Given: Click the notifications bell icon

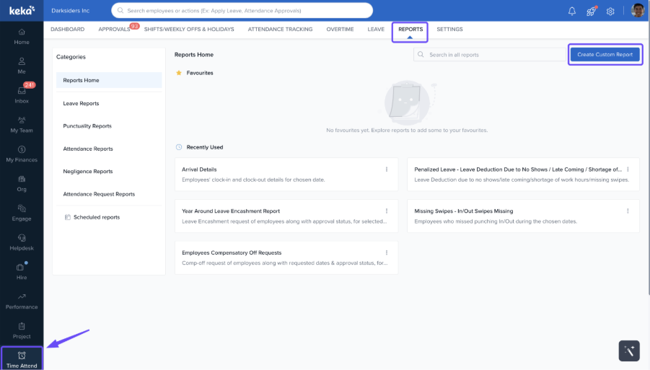Looking at the screenshot, I should (572, 11).
